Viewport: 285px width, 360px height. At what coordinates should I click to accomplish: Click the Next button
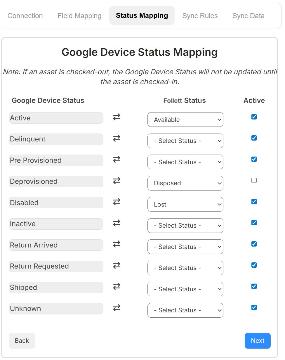(x=258, y=340)
